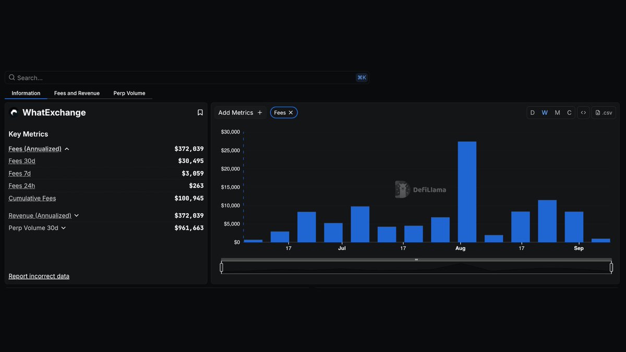Click the $372,039 Fees Annualized value
The image size is (626, 352).
(x=189, y=149)
